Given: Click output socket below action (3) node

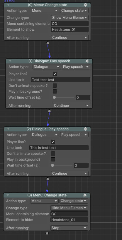Looking at the screenshot, I should click(x=47, y=233).
